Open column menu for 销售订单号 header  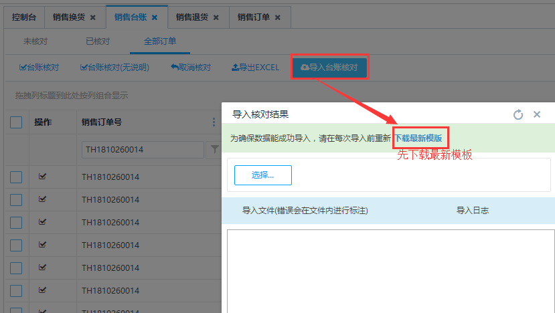[214, 122]
